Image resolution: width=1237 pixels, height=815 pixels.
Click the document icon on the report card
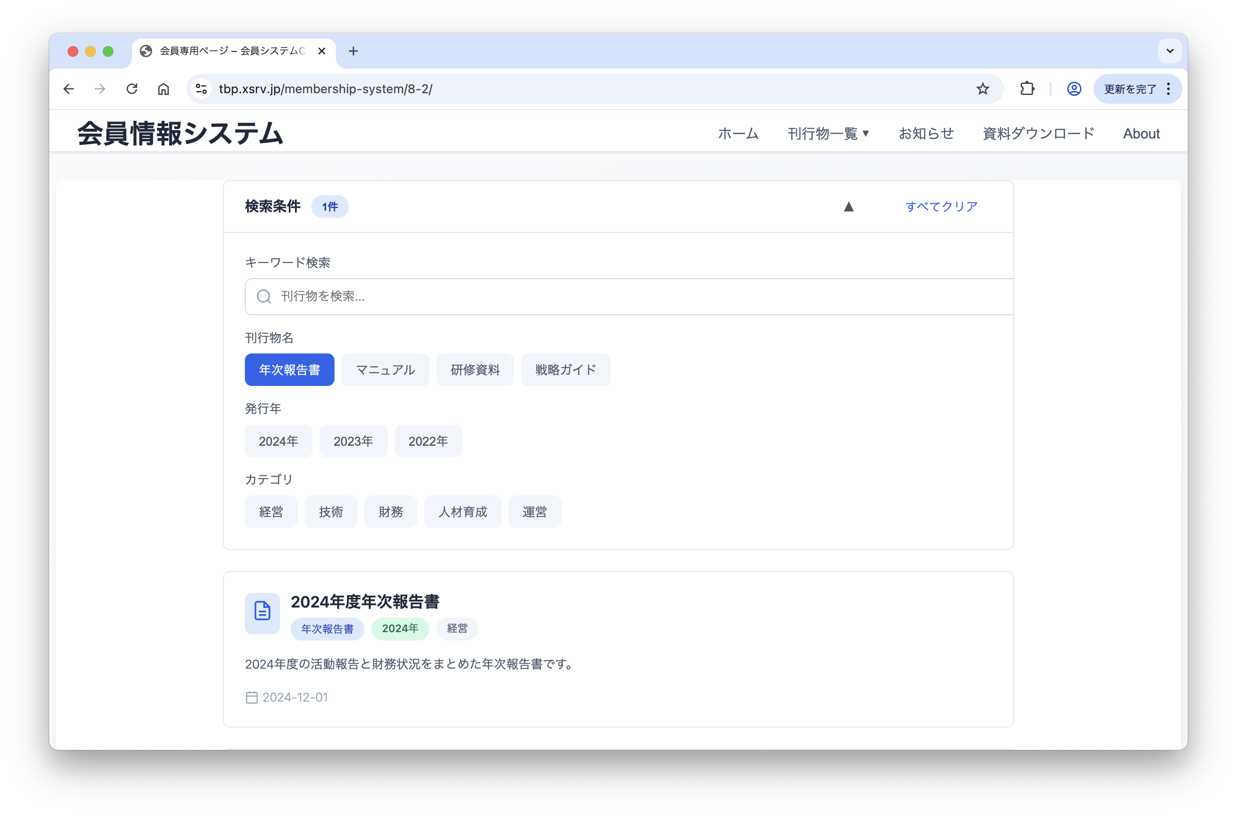(x=262, y=613)
